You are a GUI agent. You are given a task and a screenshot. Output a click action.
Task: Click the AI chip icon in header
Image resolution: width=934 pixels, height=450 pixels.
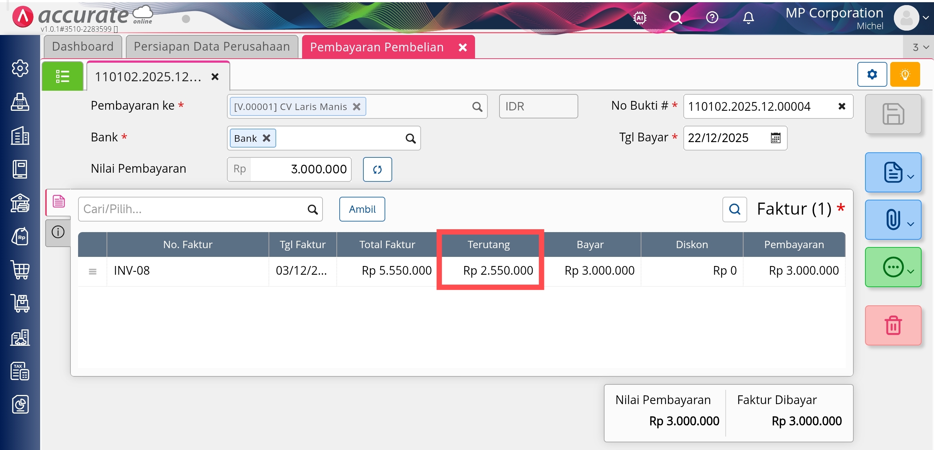[640, 17]
